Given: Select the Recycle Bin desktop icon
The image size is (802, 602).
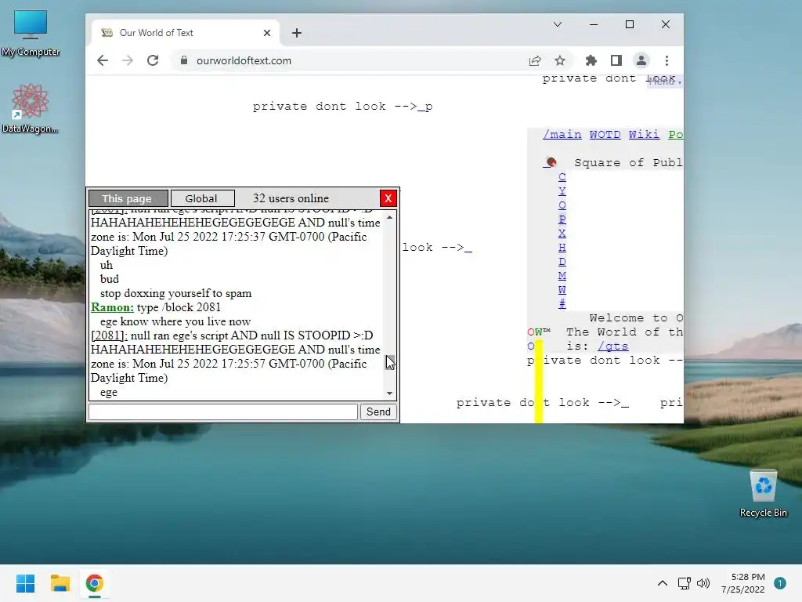Looking at the screenshot, I should click(763, 494).
